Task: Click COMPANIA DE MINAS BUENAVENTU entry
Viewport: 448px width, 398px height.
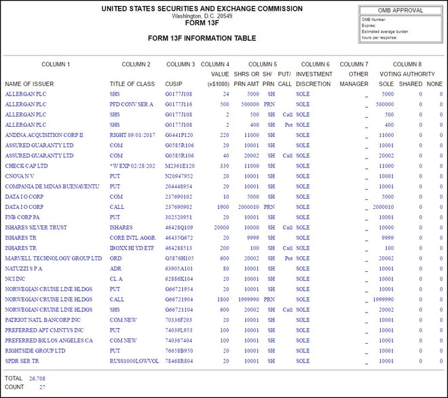Action: pyautogui.click(x=52, y=186)
